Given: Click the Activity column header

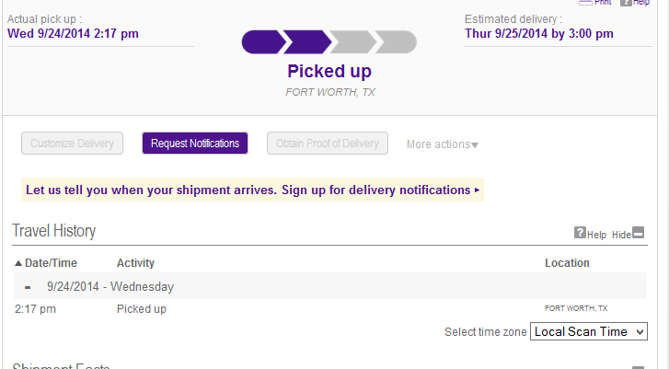Looking at the screenshot, I should (x=135, y=263).
